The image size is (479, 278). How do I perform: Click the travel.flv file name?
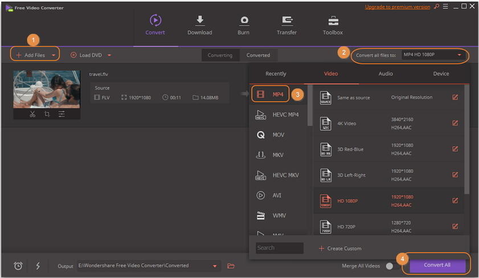click(x=99, y=74)
